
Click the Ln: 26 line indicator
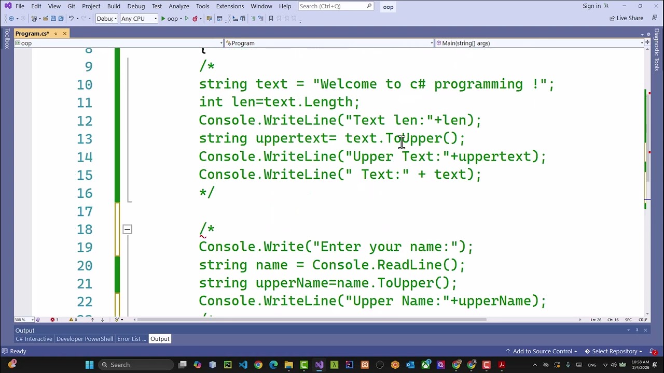[x=596, y=320]
